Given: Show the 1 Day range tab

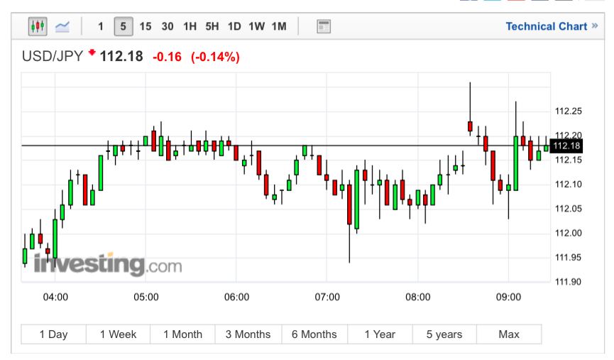Looking at the screenshot, I should (x=54, y=334).
